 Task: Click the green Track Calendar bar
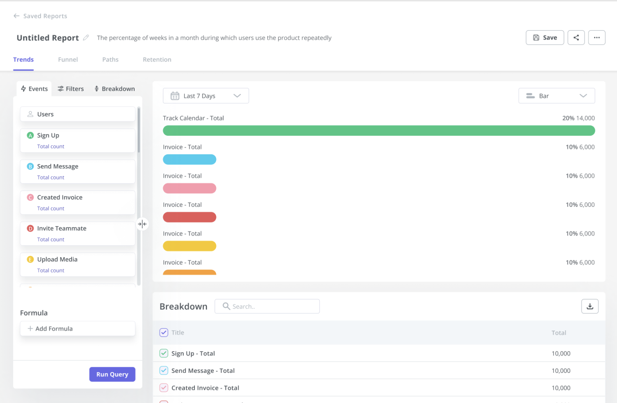point(378,131)
